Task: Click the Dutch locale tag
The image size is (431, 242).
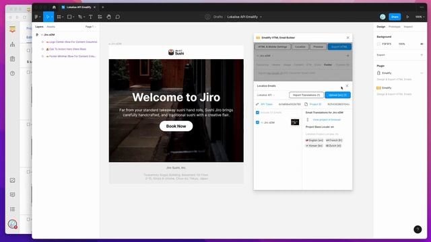Action: click(x=333, y=146)
